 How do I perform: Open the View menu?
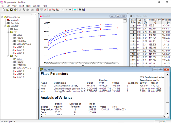pyautogui.click(x=14, y=6)
